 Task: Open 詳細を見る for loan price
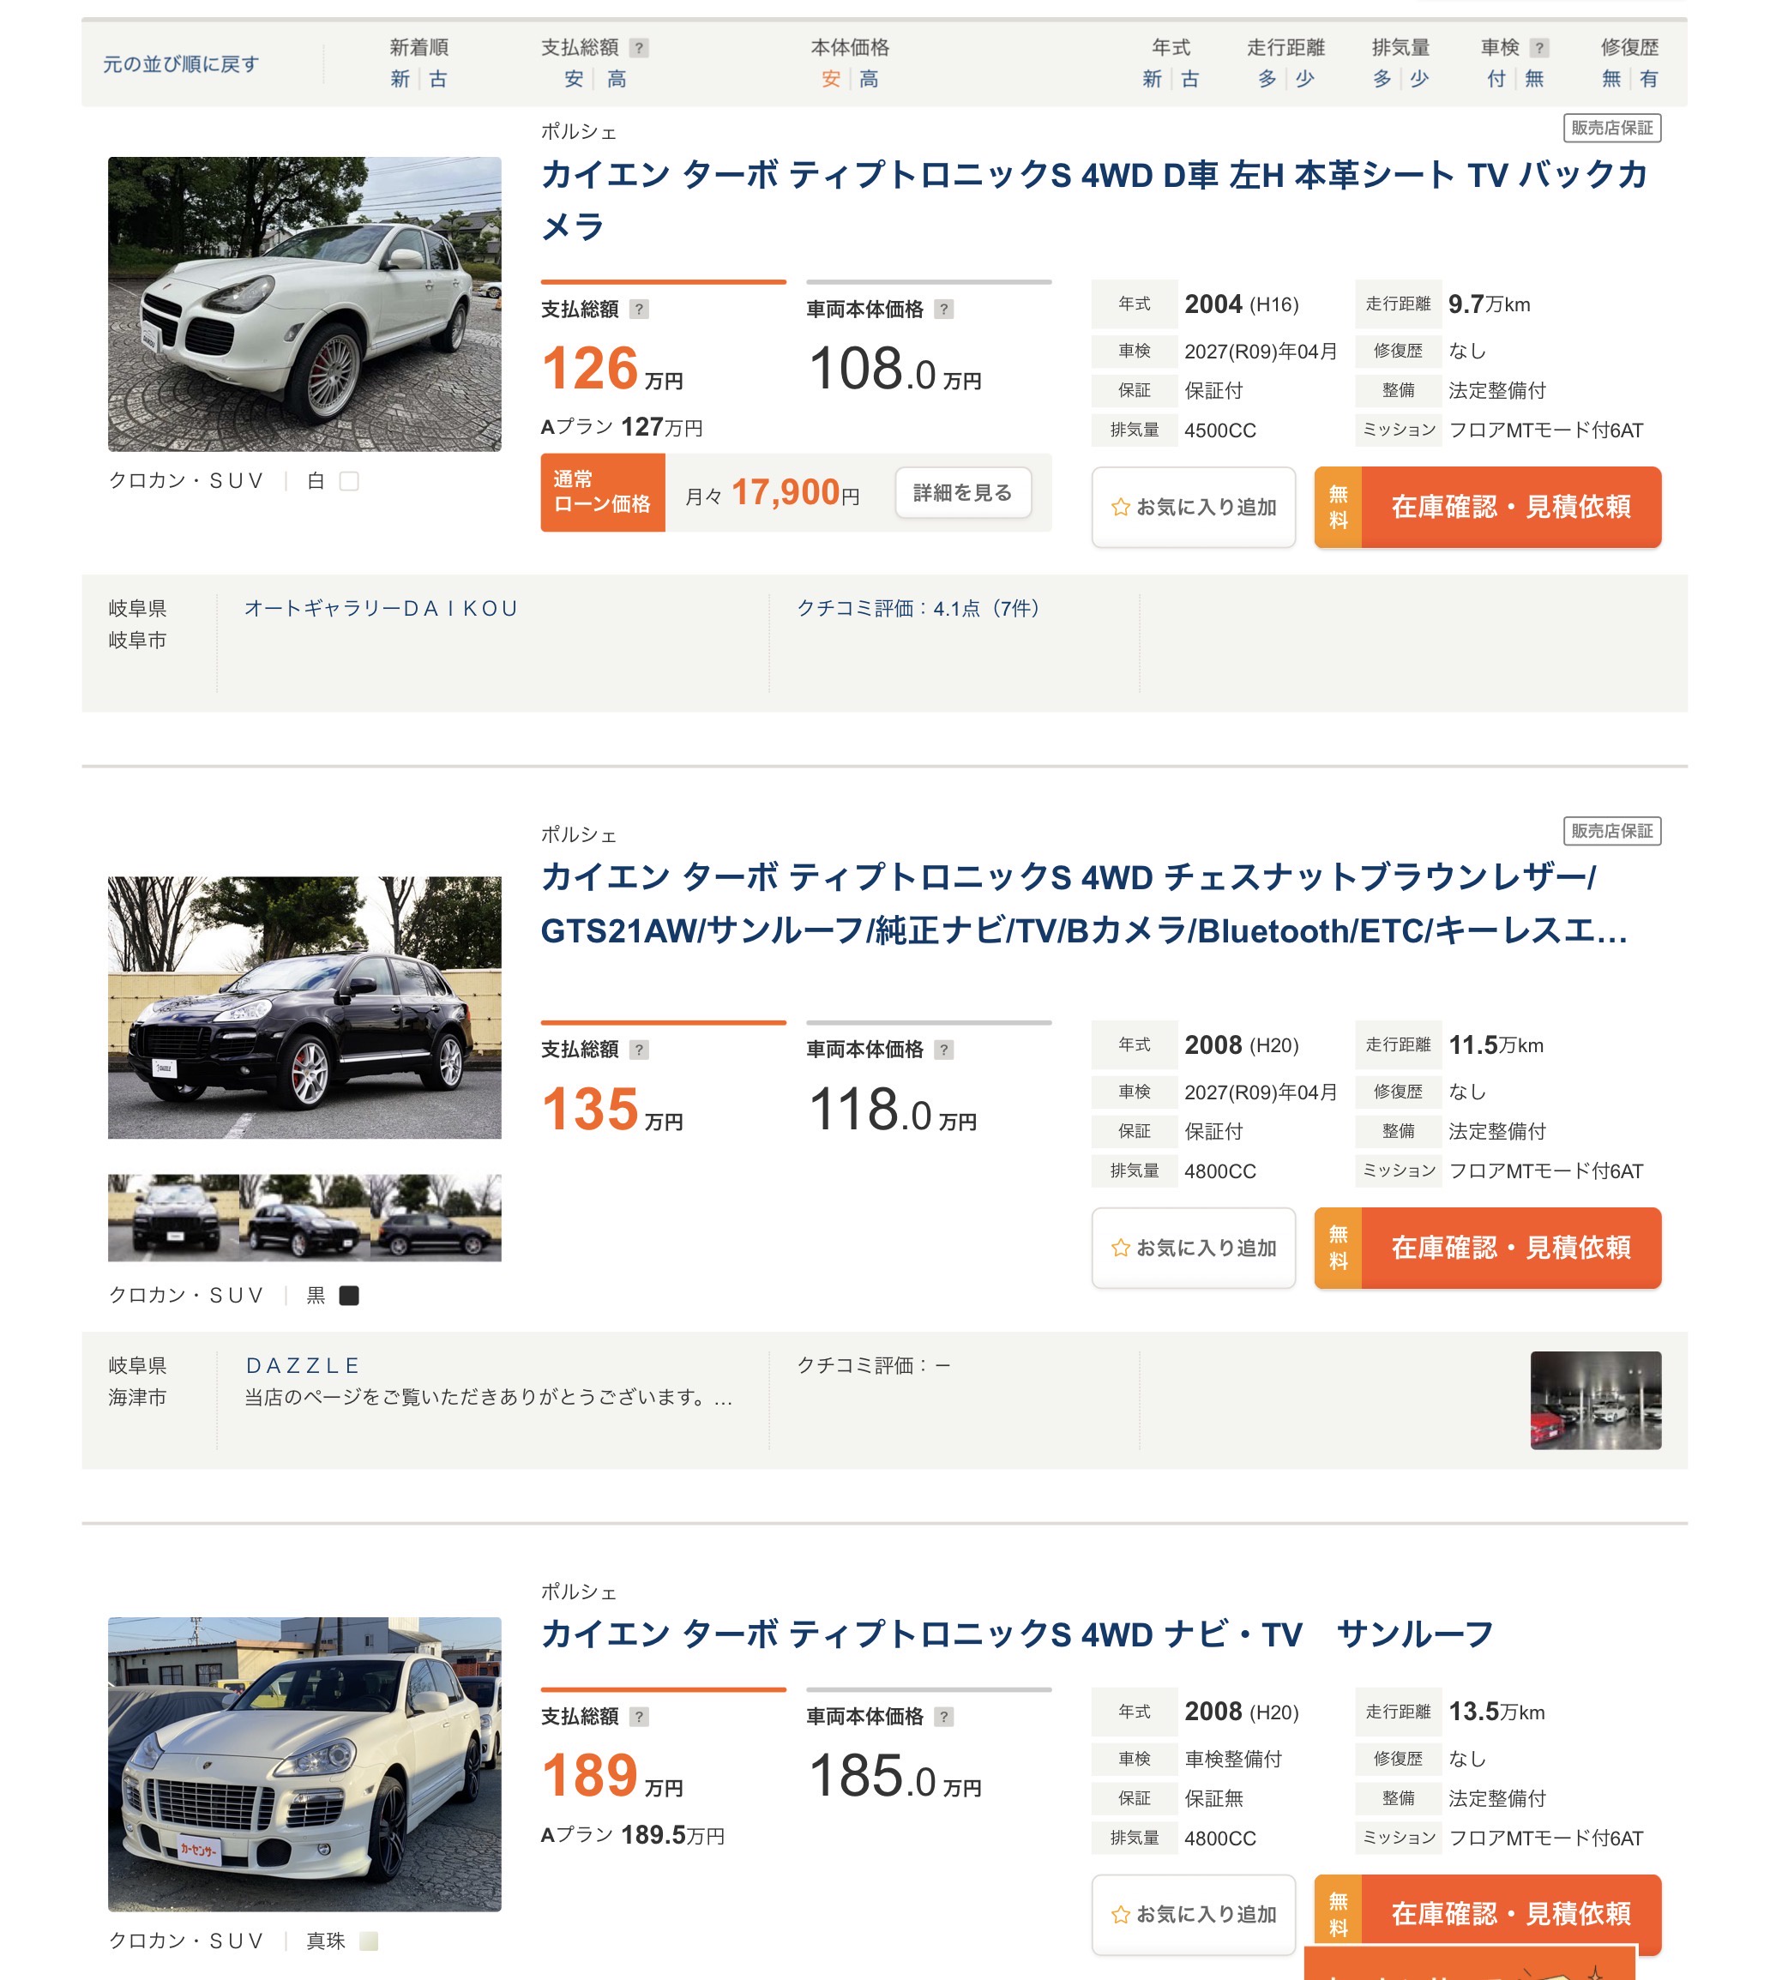tap(963, 493)
